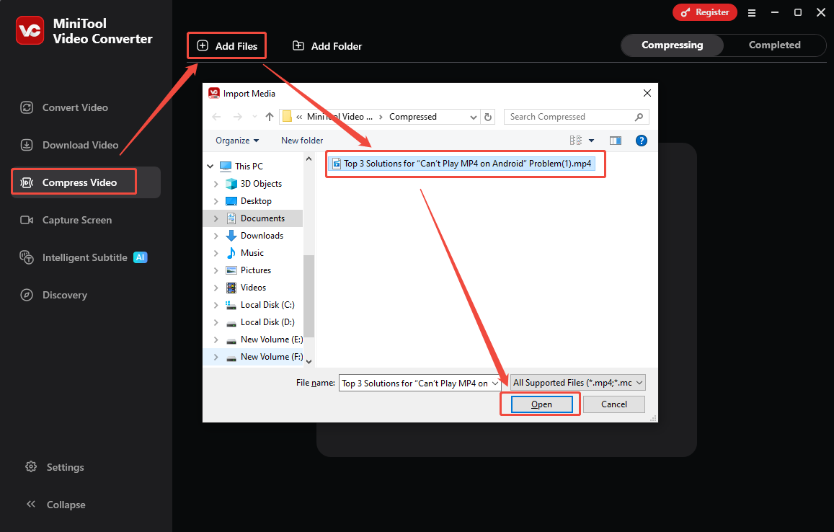Open the Intelligent Subtitle AI feature
This screenshot has height=532, width=834.
pyautogui.click(x=83, y=257)
